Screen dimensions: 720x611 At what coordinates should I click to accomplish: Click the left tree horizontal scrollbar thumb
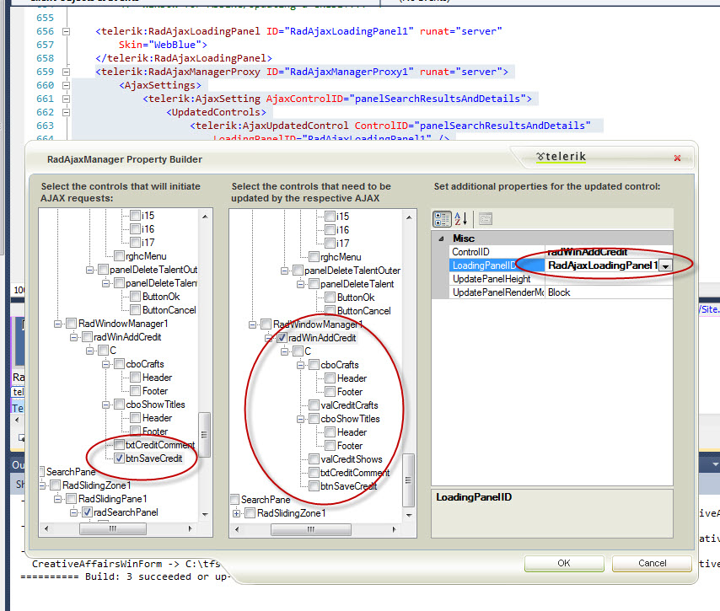[113, 528]
